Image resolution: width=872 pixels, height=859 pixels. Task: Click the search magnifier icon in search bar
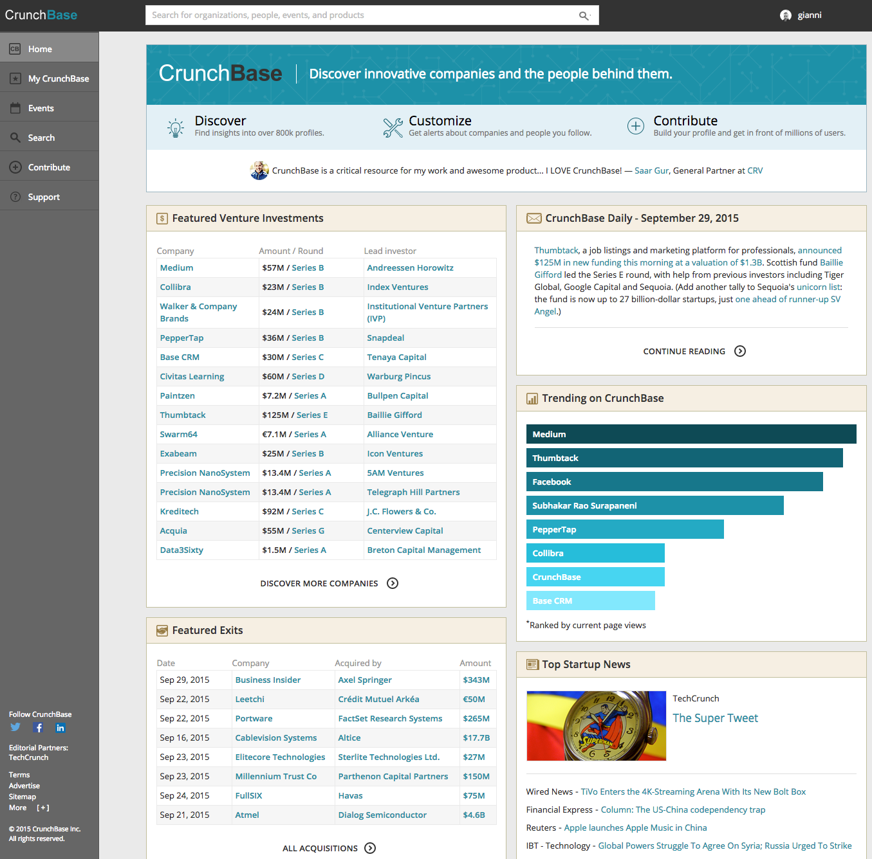click(584, 15)
